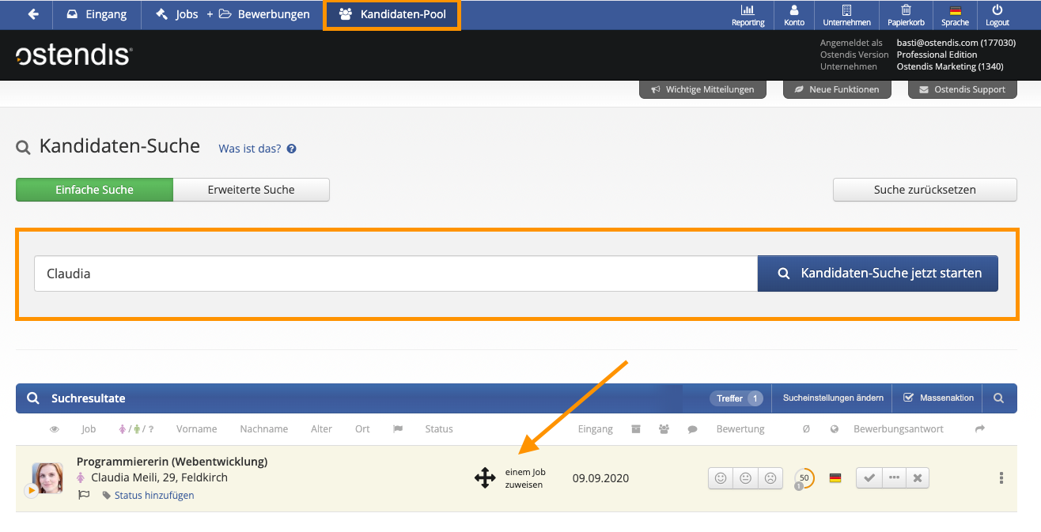Open Reporting charts
The image size is (1041, 532).
[x=748, y=15]
